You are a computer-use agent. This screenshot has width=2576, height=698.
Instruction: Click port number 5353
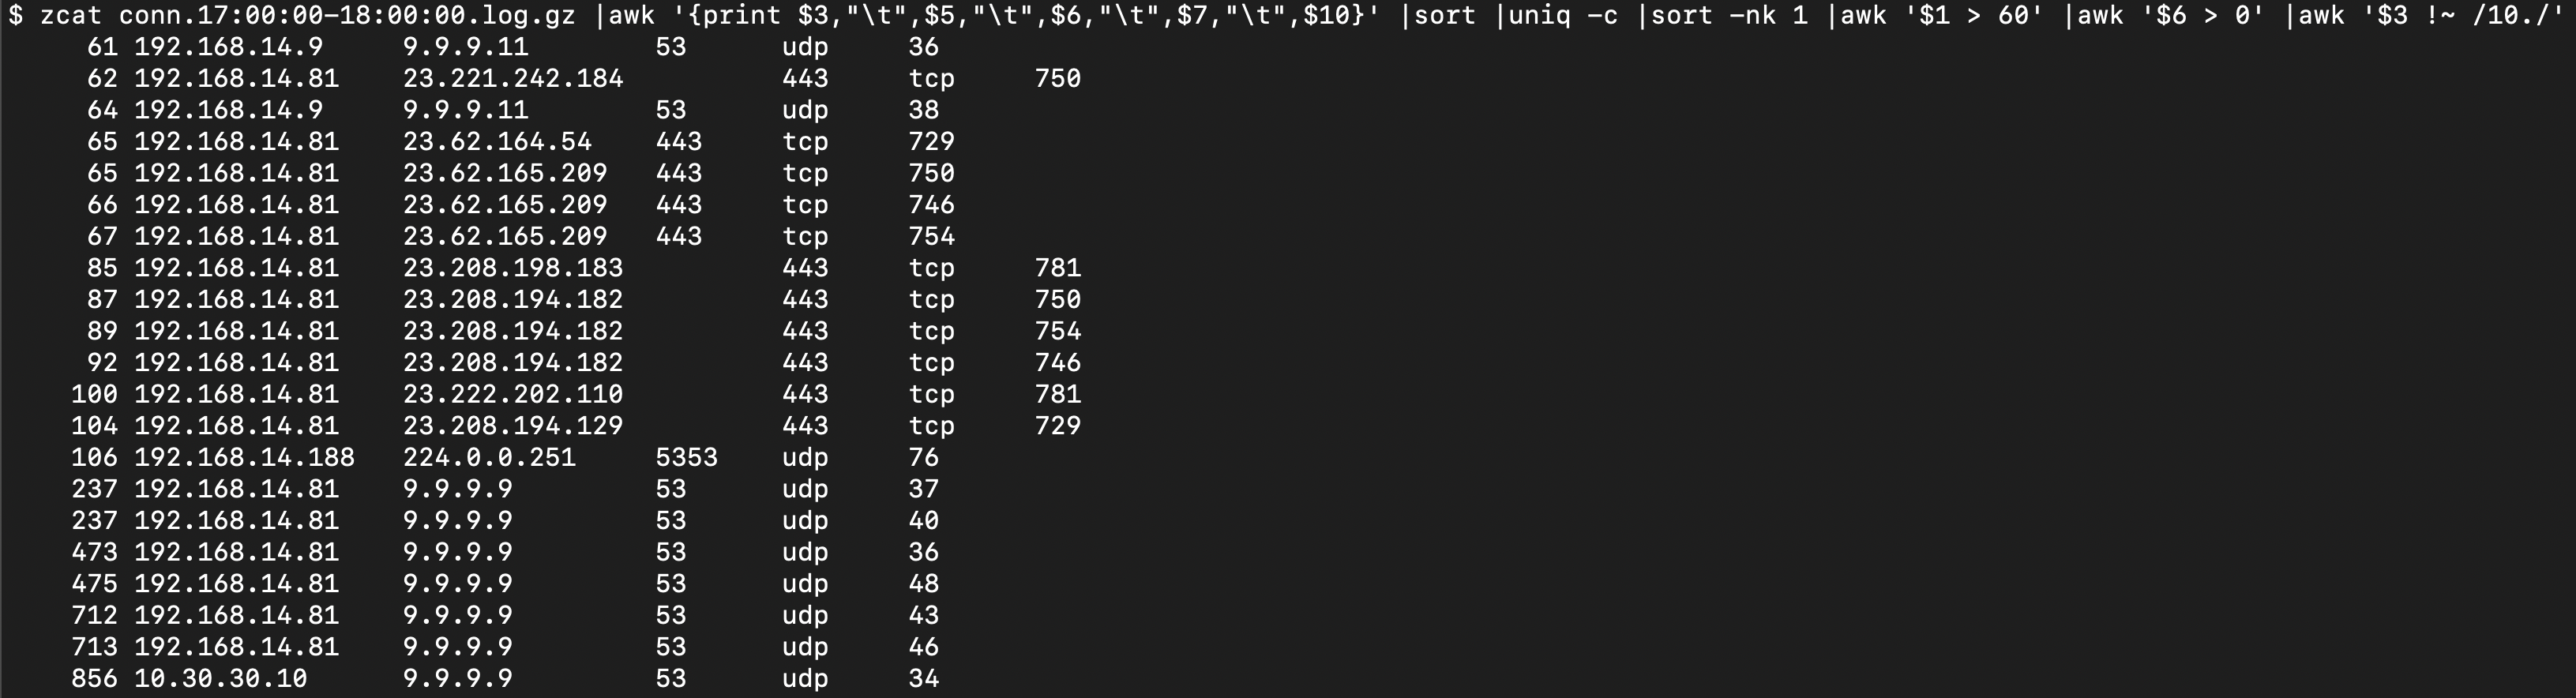coord(686,458)
